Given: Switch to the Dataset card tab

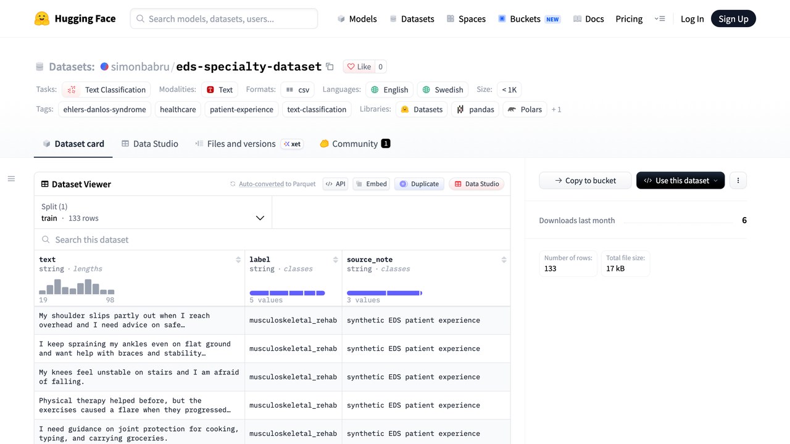Looking at the screenshot, I should coord(73,144).
